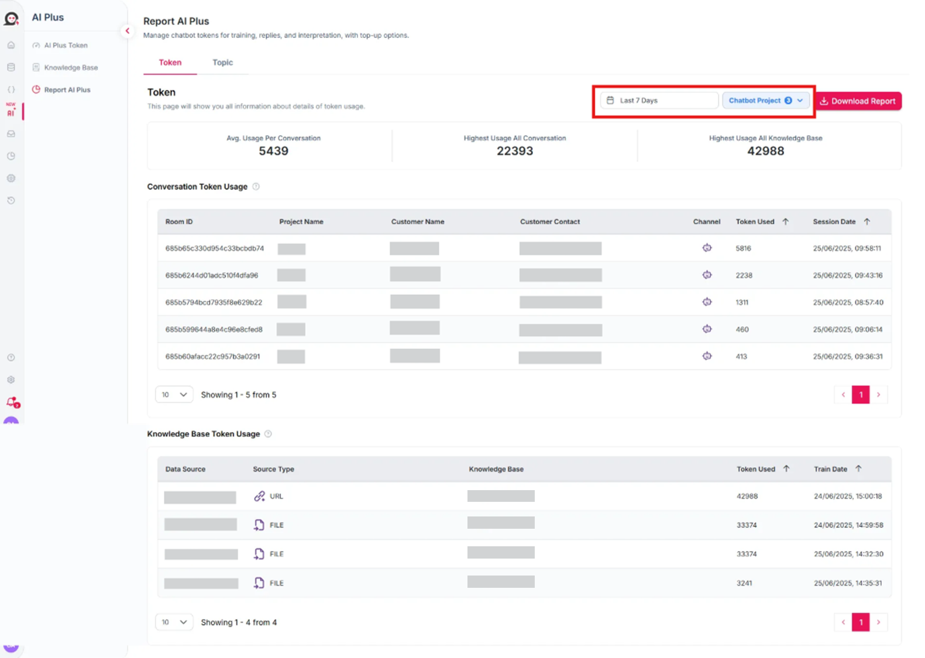Go to next page of conversation table

[x=878, y=395]
